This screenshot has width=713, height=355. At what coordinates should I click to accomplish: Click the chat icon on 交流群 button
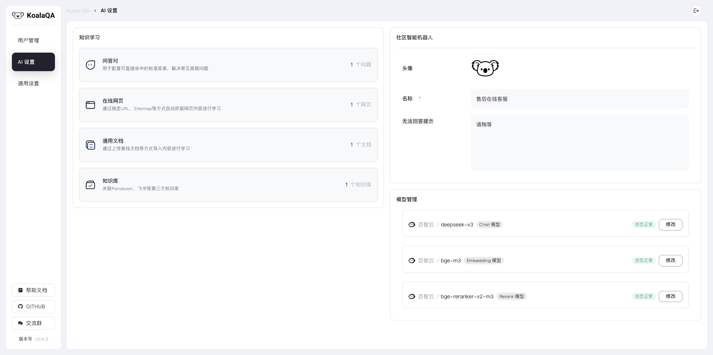pos(21,323)
